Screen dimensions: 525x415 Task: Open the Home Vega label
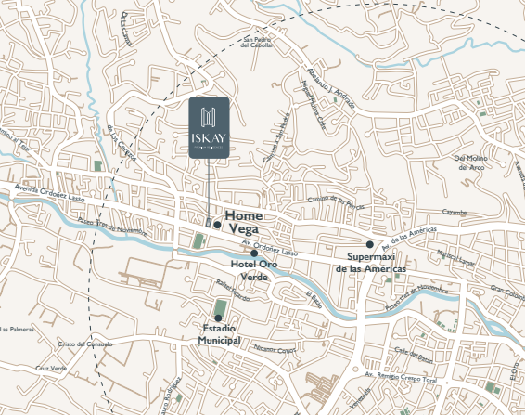tap(244, 222)
